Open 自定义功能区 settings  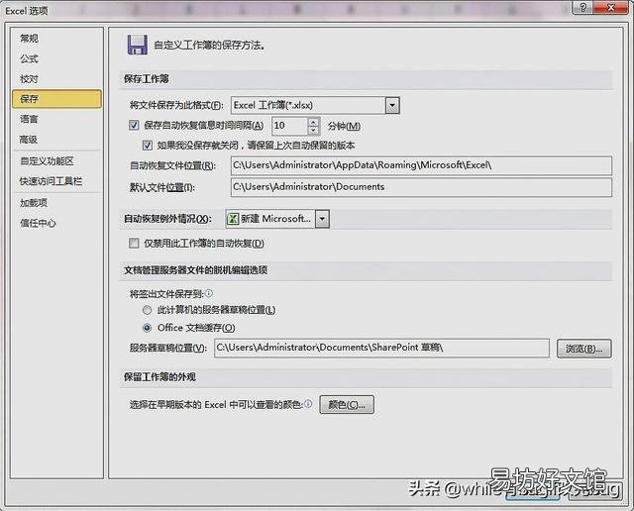[47, 161]
